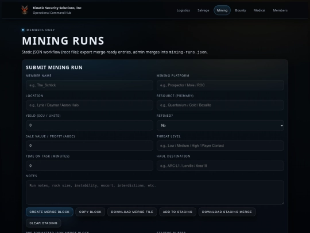This screenshot has height=233, width=310.
Task: Click into the Notes text area
Action: [x=155, y=192]
